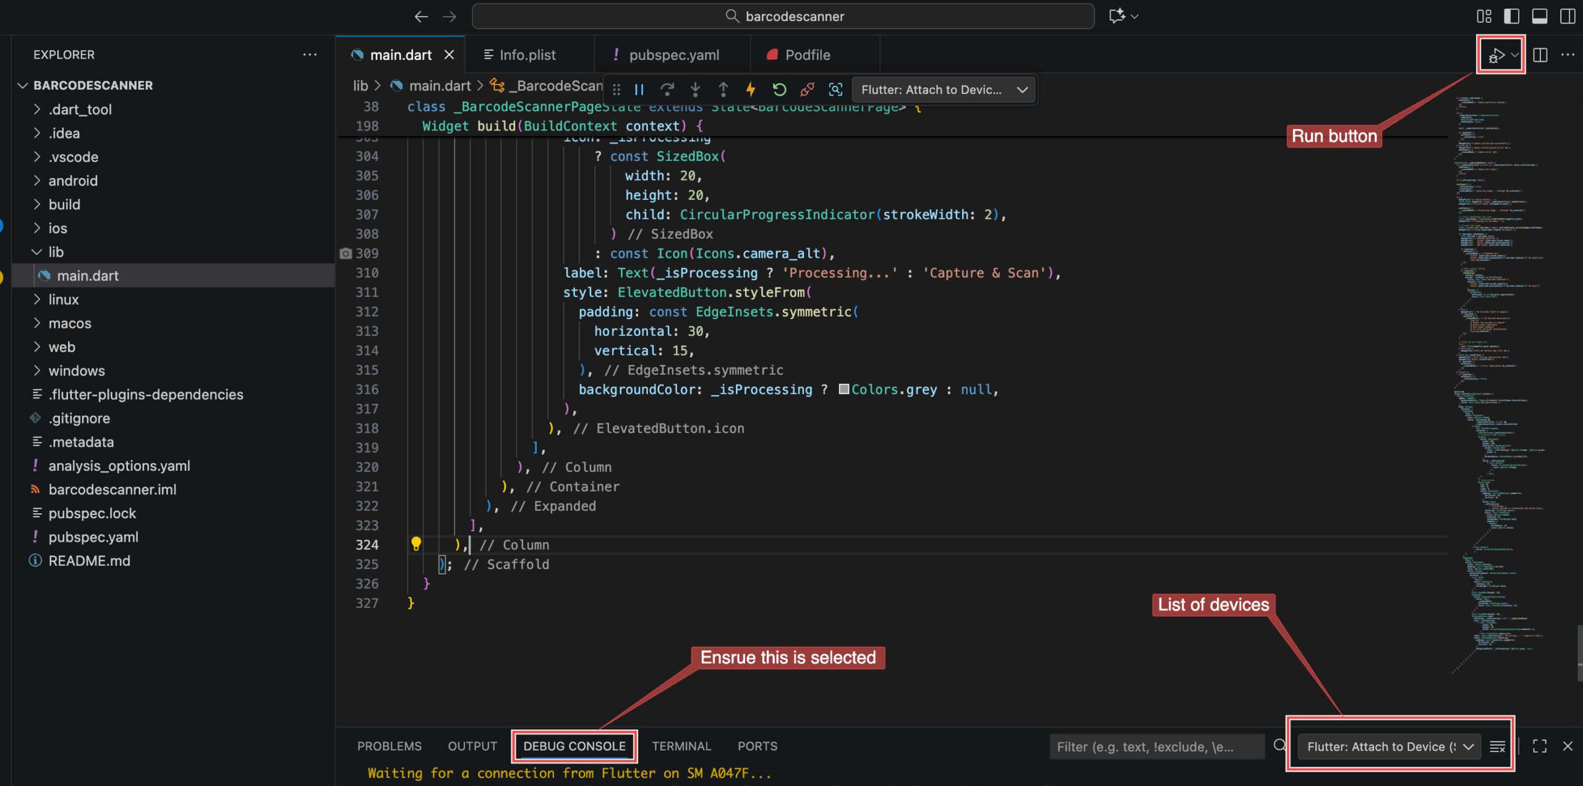The height and width of the screenshot is (786, 1583).
Task: Expand the ios folder in the explorer
Action: click(58, 228)
